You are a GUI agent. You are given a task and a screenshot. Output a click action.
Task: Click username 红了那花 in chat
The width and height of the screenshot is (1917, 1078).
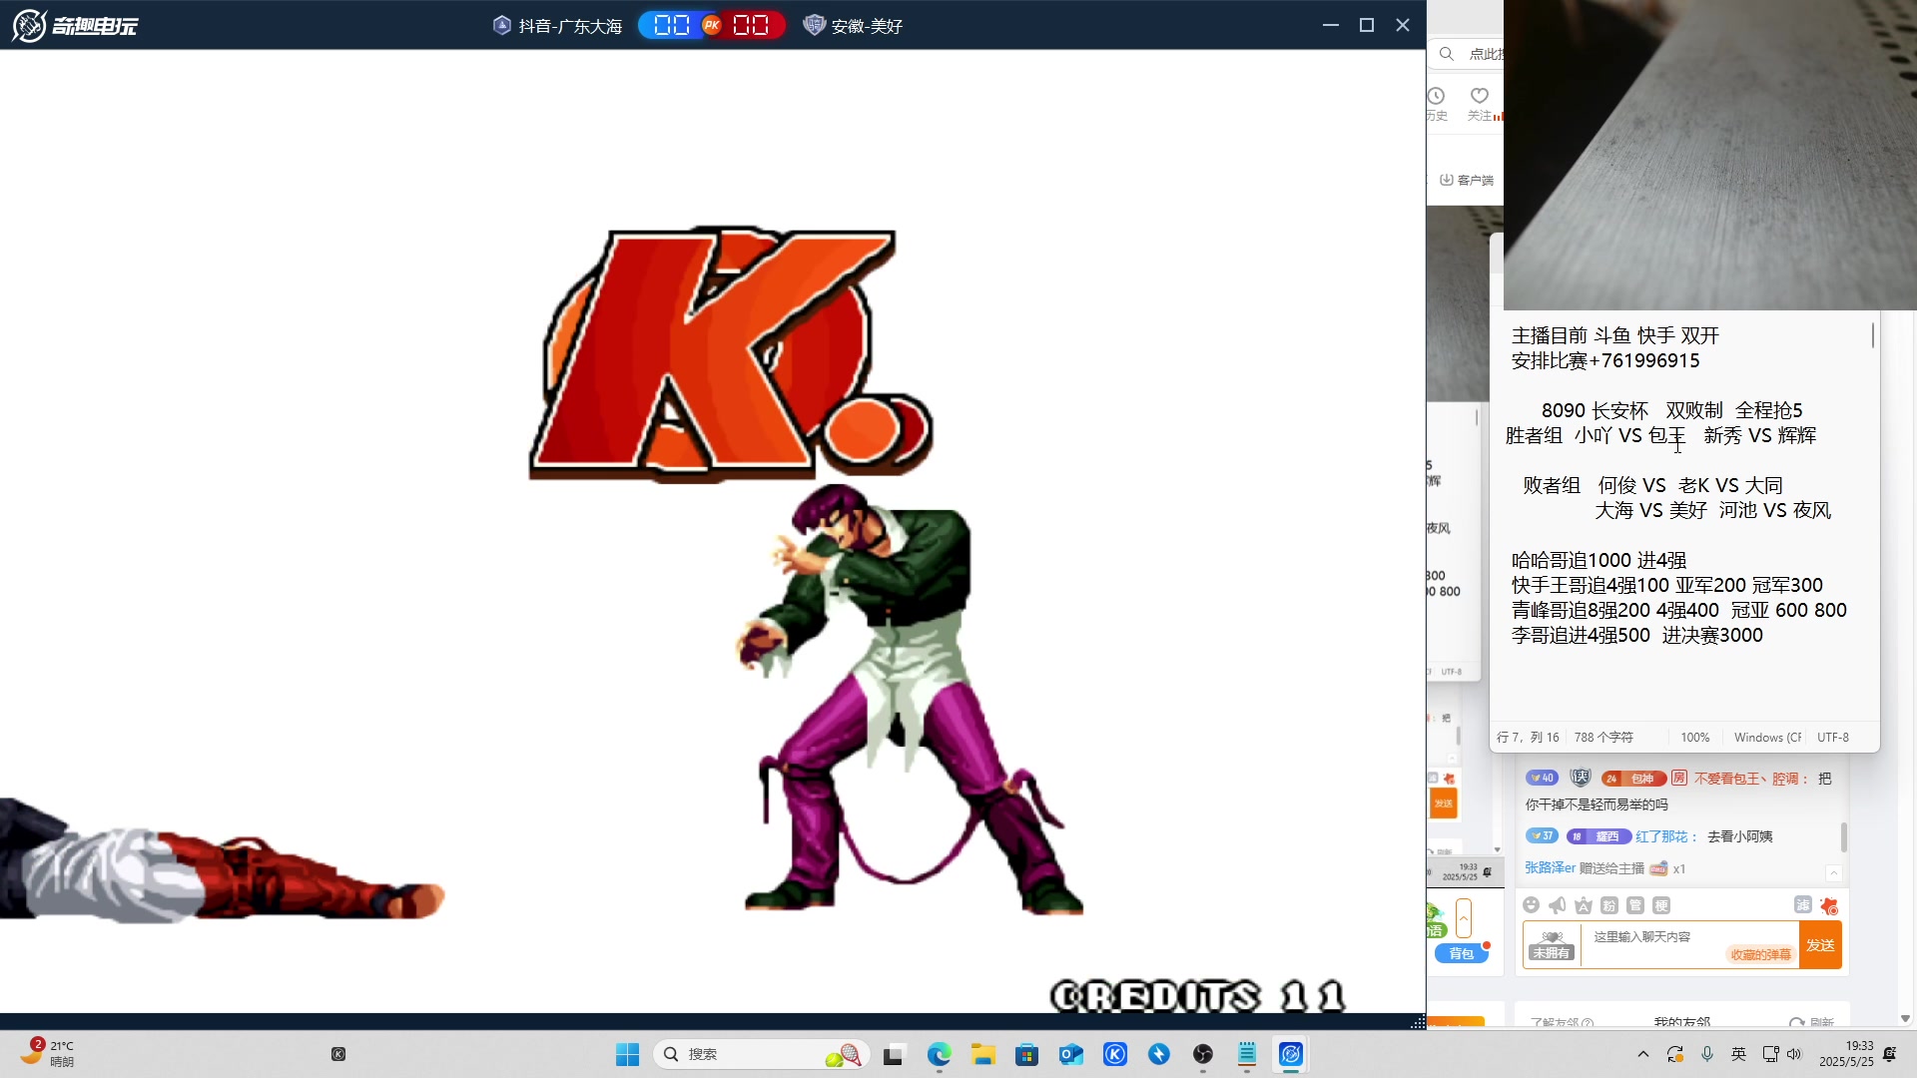[x=1661, y=836]
